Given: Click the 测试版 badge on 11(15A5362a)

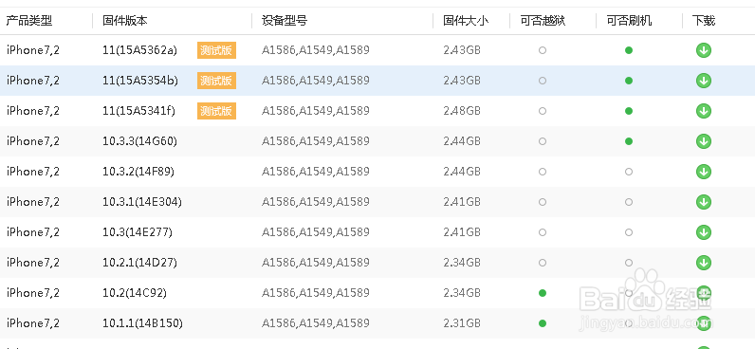Looking at the screenshot, I should pyautogui.click(x=216, y=50).
